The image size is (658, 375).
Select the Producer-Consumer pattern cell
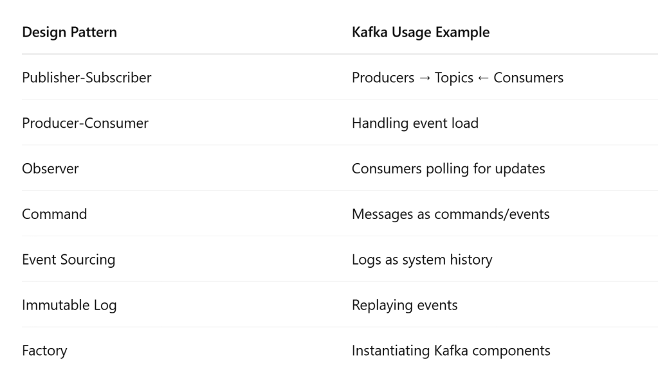pos(85,123)
